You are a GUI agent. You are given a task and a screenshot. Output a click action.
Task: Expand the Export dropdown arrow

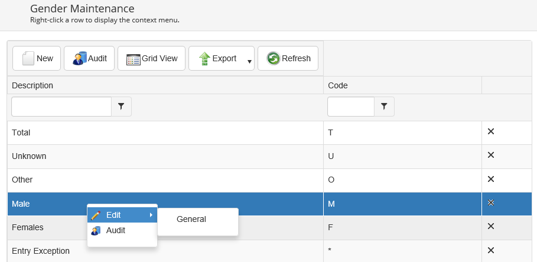click(249, 61)
